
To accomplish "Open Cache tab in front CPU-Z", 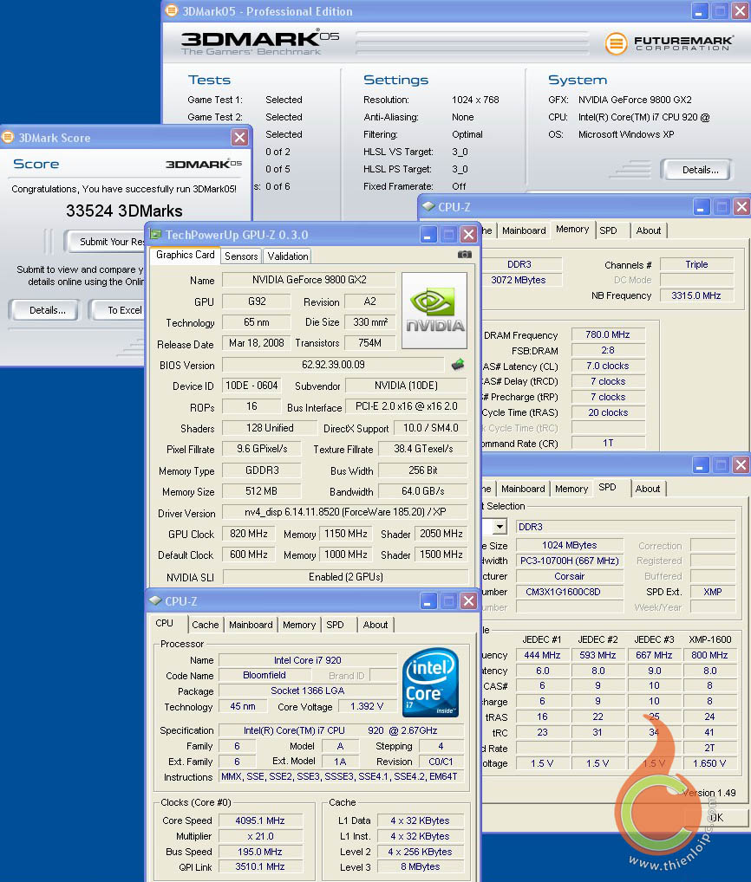I will click(205, 625).
